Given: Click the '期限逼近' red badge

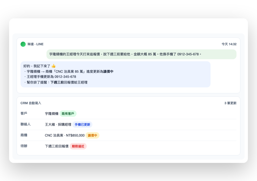Looking at the screenshot, I should tap(78, 146).
